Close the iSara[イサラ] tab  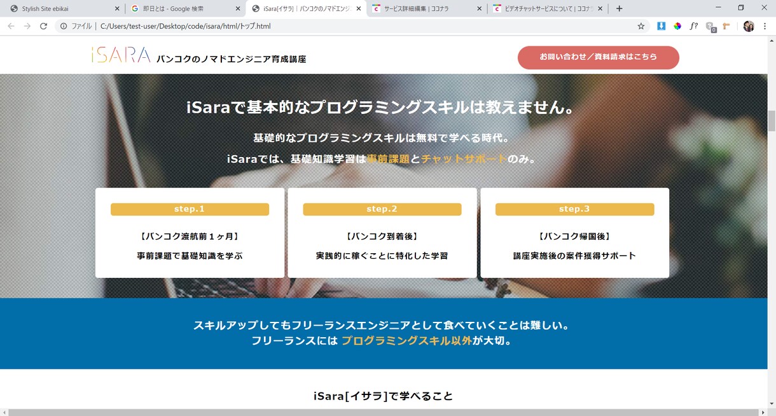click(359, 8)
